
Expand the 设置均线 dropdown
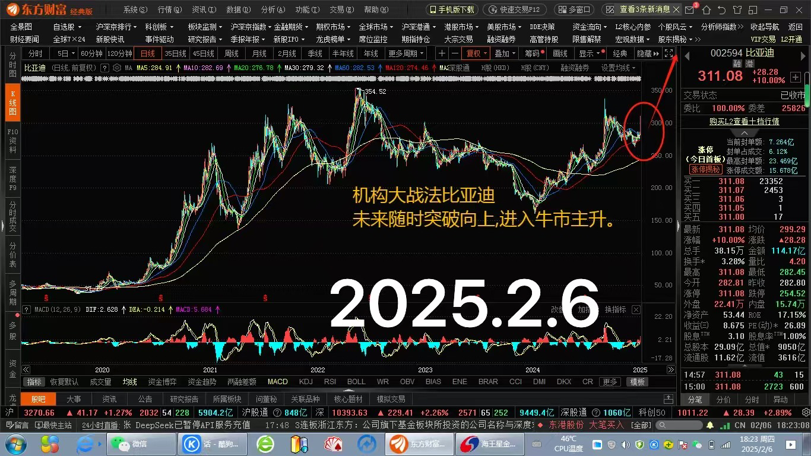click(x=618, y=68)
